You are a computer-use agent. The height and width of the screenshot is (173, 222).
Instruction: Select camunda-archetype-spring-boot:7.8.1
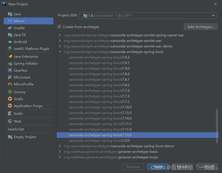[x=99, y=79]
